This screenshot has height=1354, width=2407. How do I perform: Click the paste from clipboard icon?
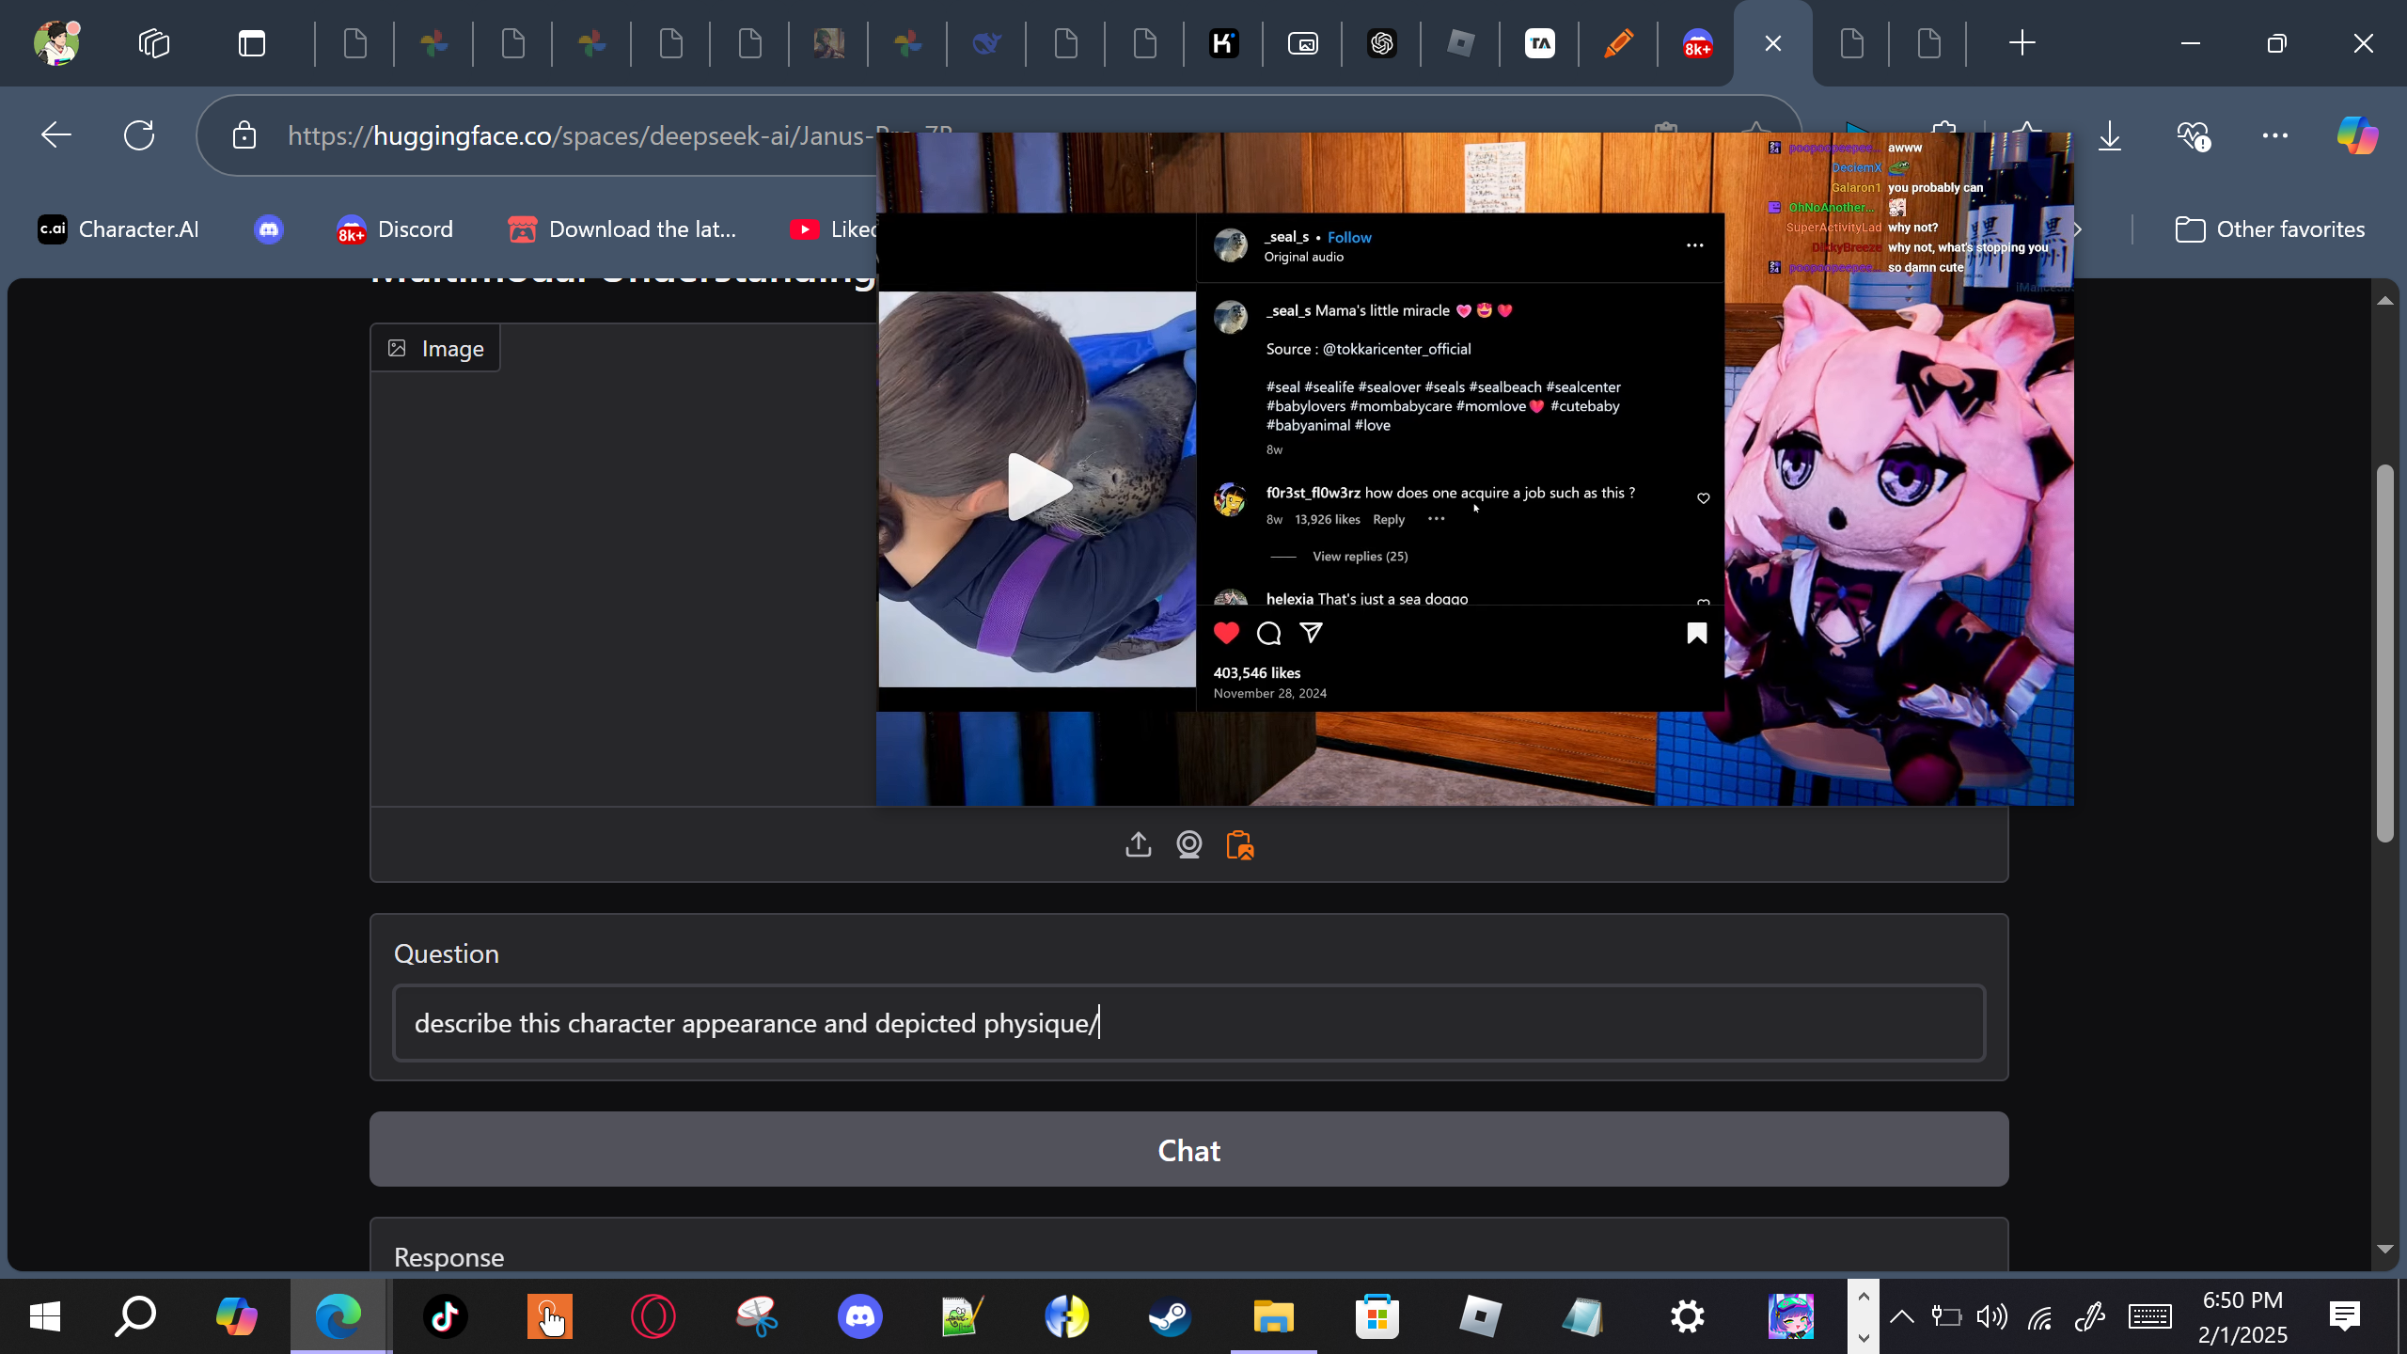click(x=1240, y=844)
